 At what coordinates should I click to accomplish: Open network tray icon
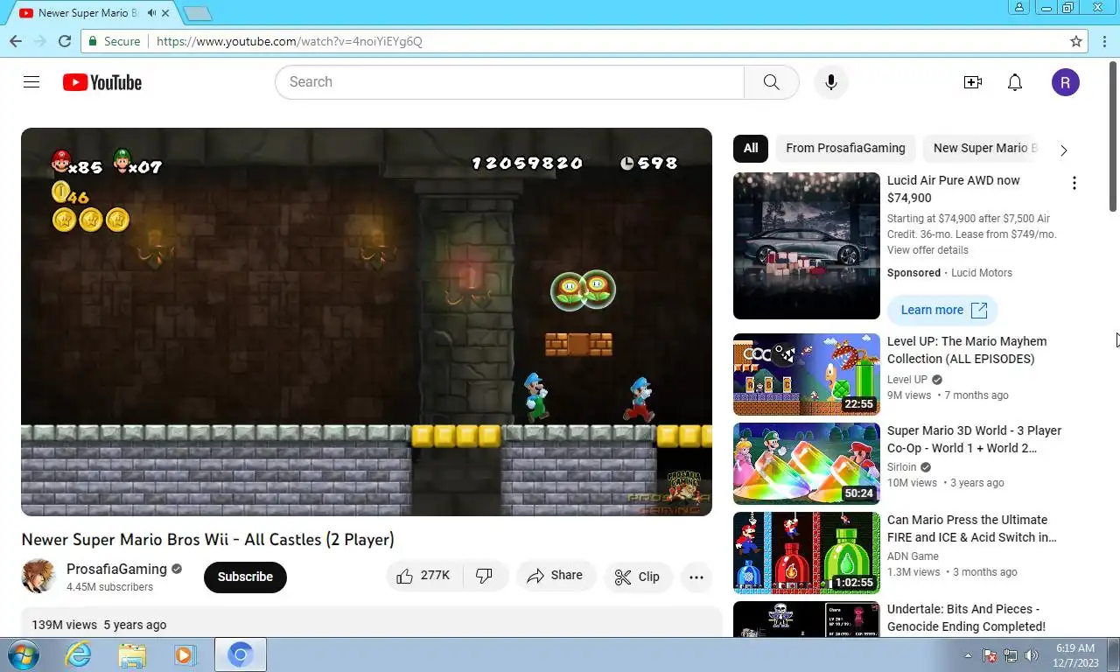point(1011,655)
